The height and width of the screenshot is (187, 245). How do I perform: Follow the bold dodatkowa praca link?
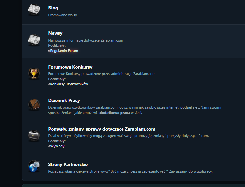click(115, 113)
